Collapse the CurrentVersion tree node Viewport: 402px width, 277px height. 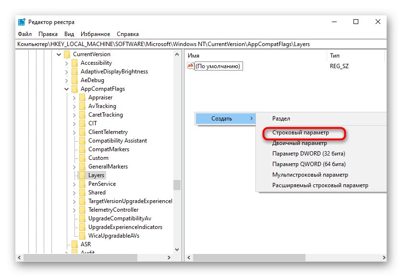59,54
